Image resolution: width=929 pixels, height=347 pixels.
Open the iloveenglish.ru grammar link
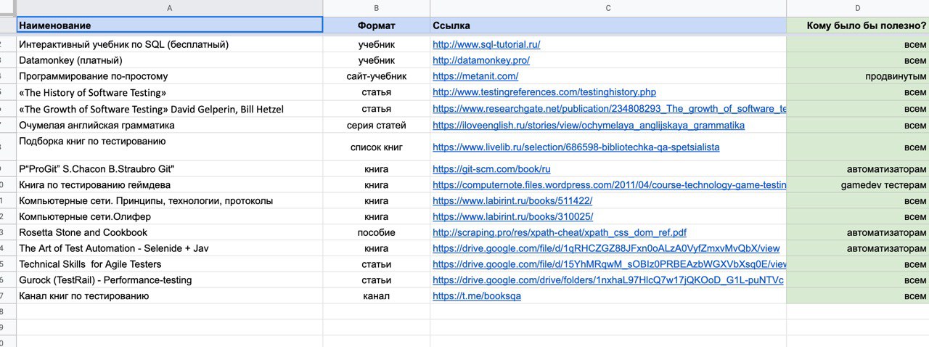pyautogui.click(x=589, y=125)
